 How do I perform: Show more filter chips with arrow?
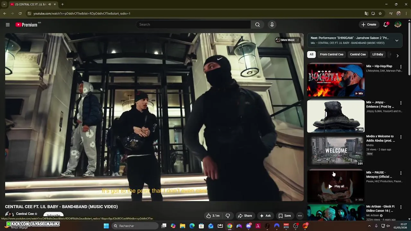tap(398, 56)
